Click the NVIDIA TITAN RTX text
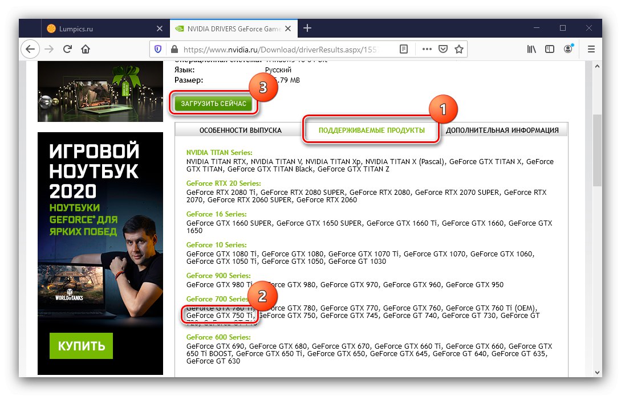 216,162
